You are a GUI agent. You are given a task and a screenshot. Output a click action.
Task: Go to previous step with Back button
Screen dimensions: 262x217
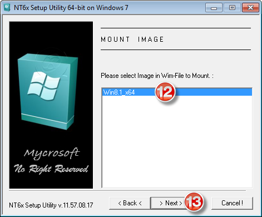(x=130, y=203)
